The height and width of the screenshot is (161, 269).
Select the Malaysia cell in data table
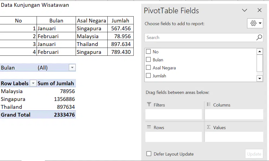click(x=92, y=36)
